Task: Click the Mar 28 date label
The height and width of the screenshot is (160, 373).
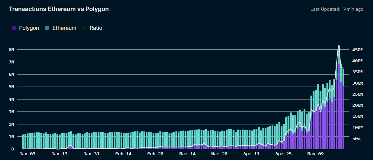Action: [219, 154]
